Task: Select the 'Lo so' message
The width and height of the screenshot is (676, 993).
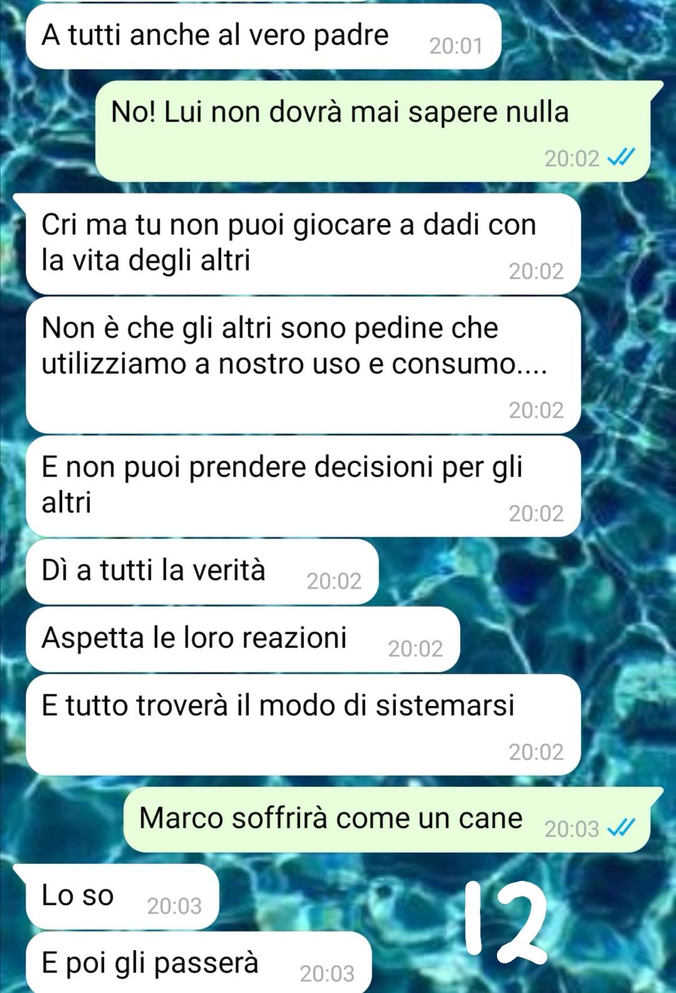Action: (122, 896)
